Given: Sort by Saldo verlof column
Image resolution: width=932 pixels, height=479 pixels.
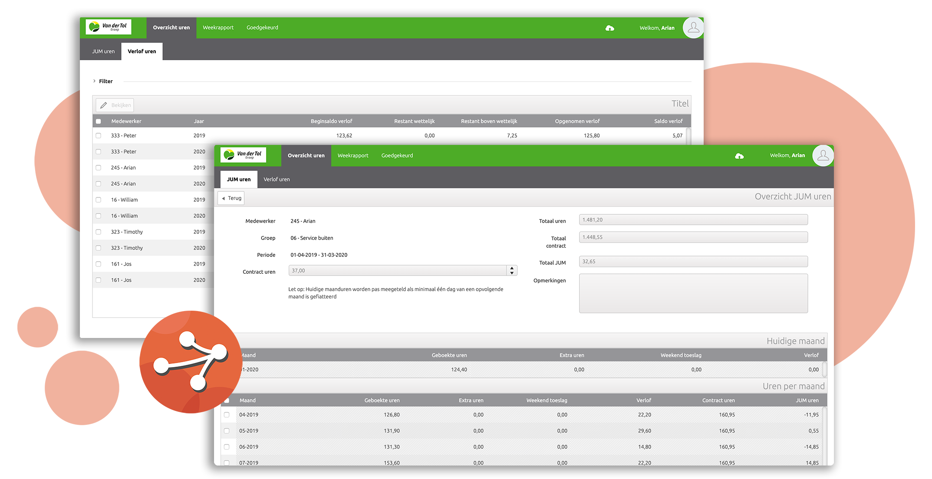Looking at the screenshot, I should point(668,121).
